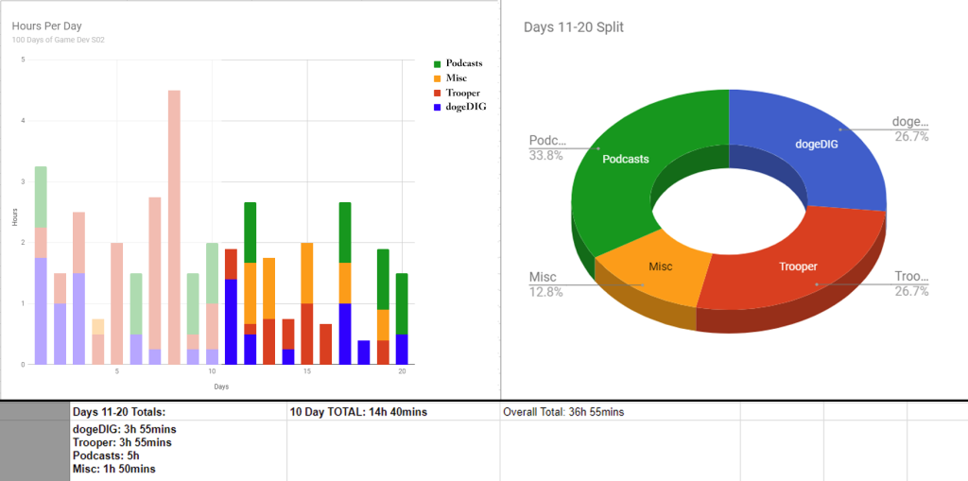Select the 'Days 11-20 Split' chart title
This screenshot has height=481, width=968.
[573, 27]
